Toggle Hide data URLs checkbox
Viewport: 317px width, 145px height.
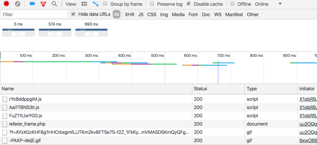coord(73,14)
